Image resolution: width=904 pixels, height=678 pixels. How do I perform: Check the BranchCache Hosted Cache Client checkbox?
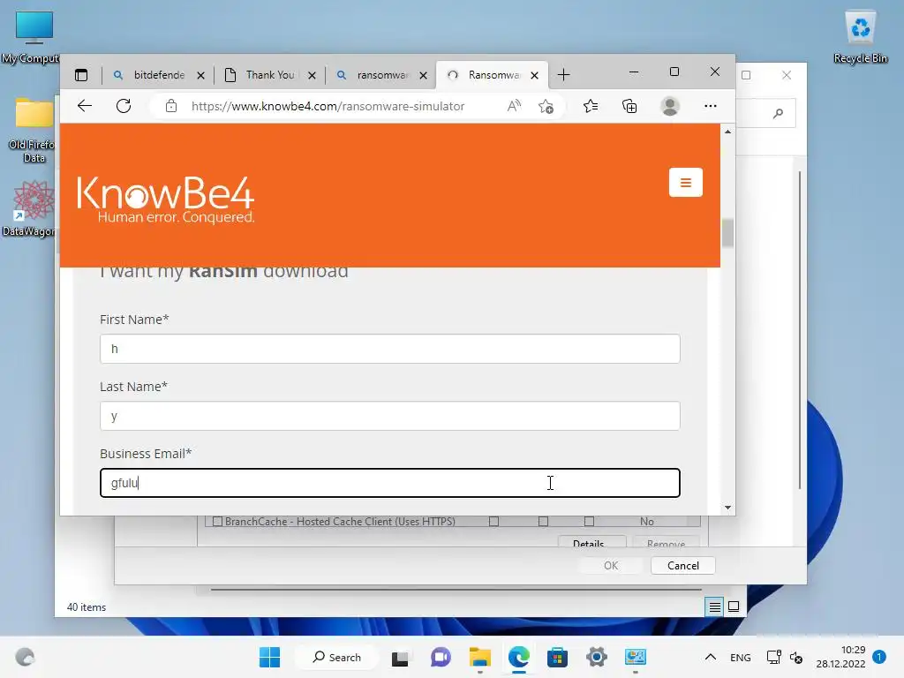217,521
